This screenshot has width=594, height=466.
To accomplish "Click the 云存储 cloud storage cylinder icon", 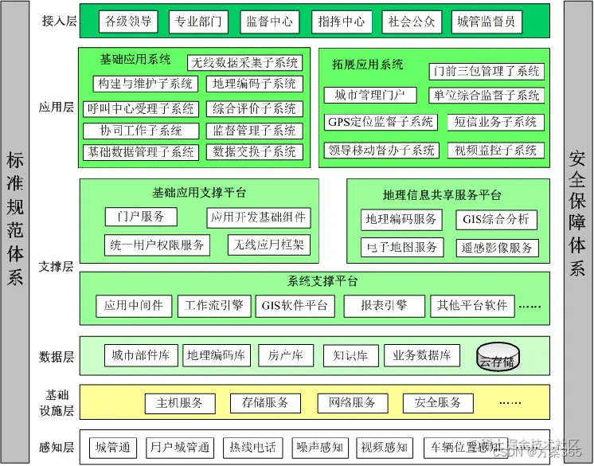I will (x=498, y=357).
